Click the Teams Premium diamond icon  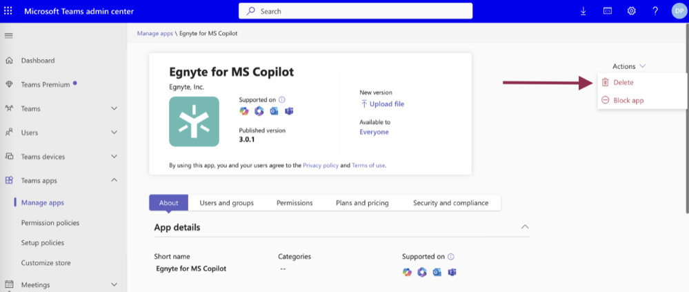coord(9,84)
